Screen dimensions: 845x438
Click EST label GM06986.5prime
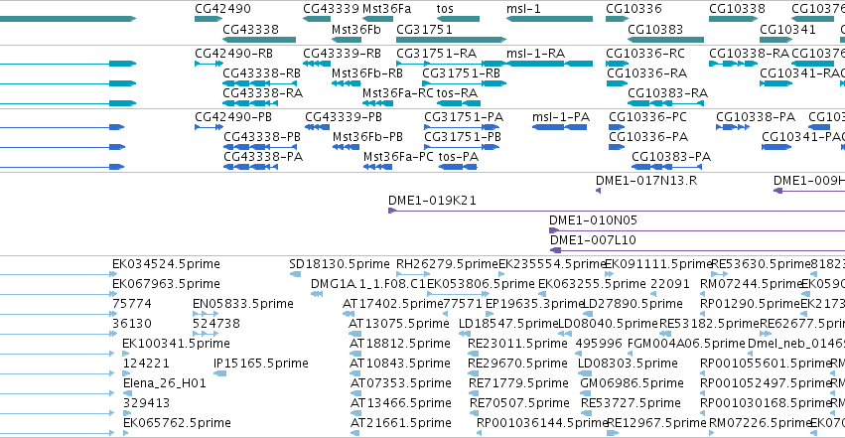(x=632, y=383)
